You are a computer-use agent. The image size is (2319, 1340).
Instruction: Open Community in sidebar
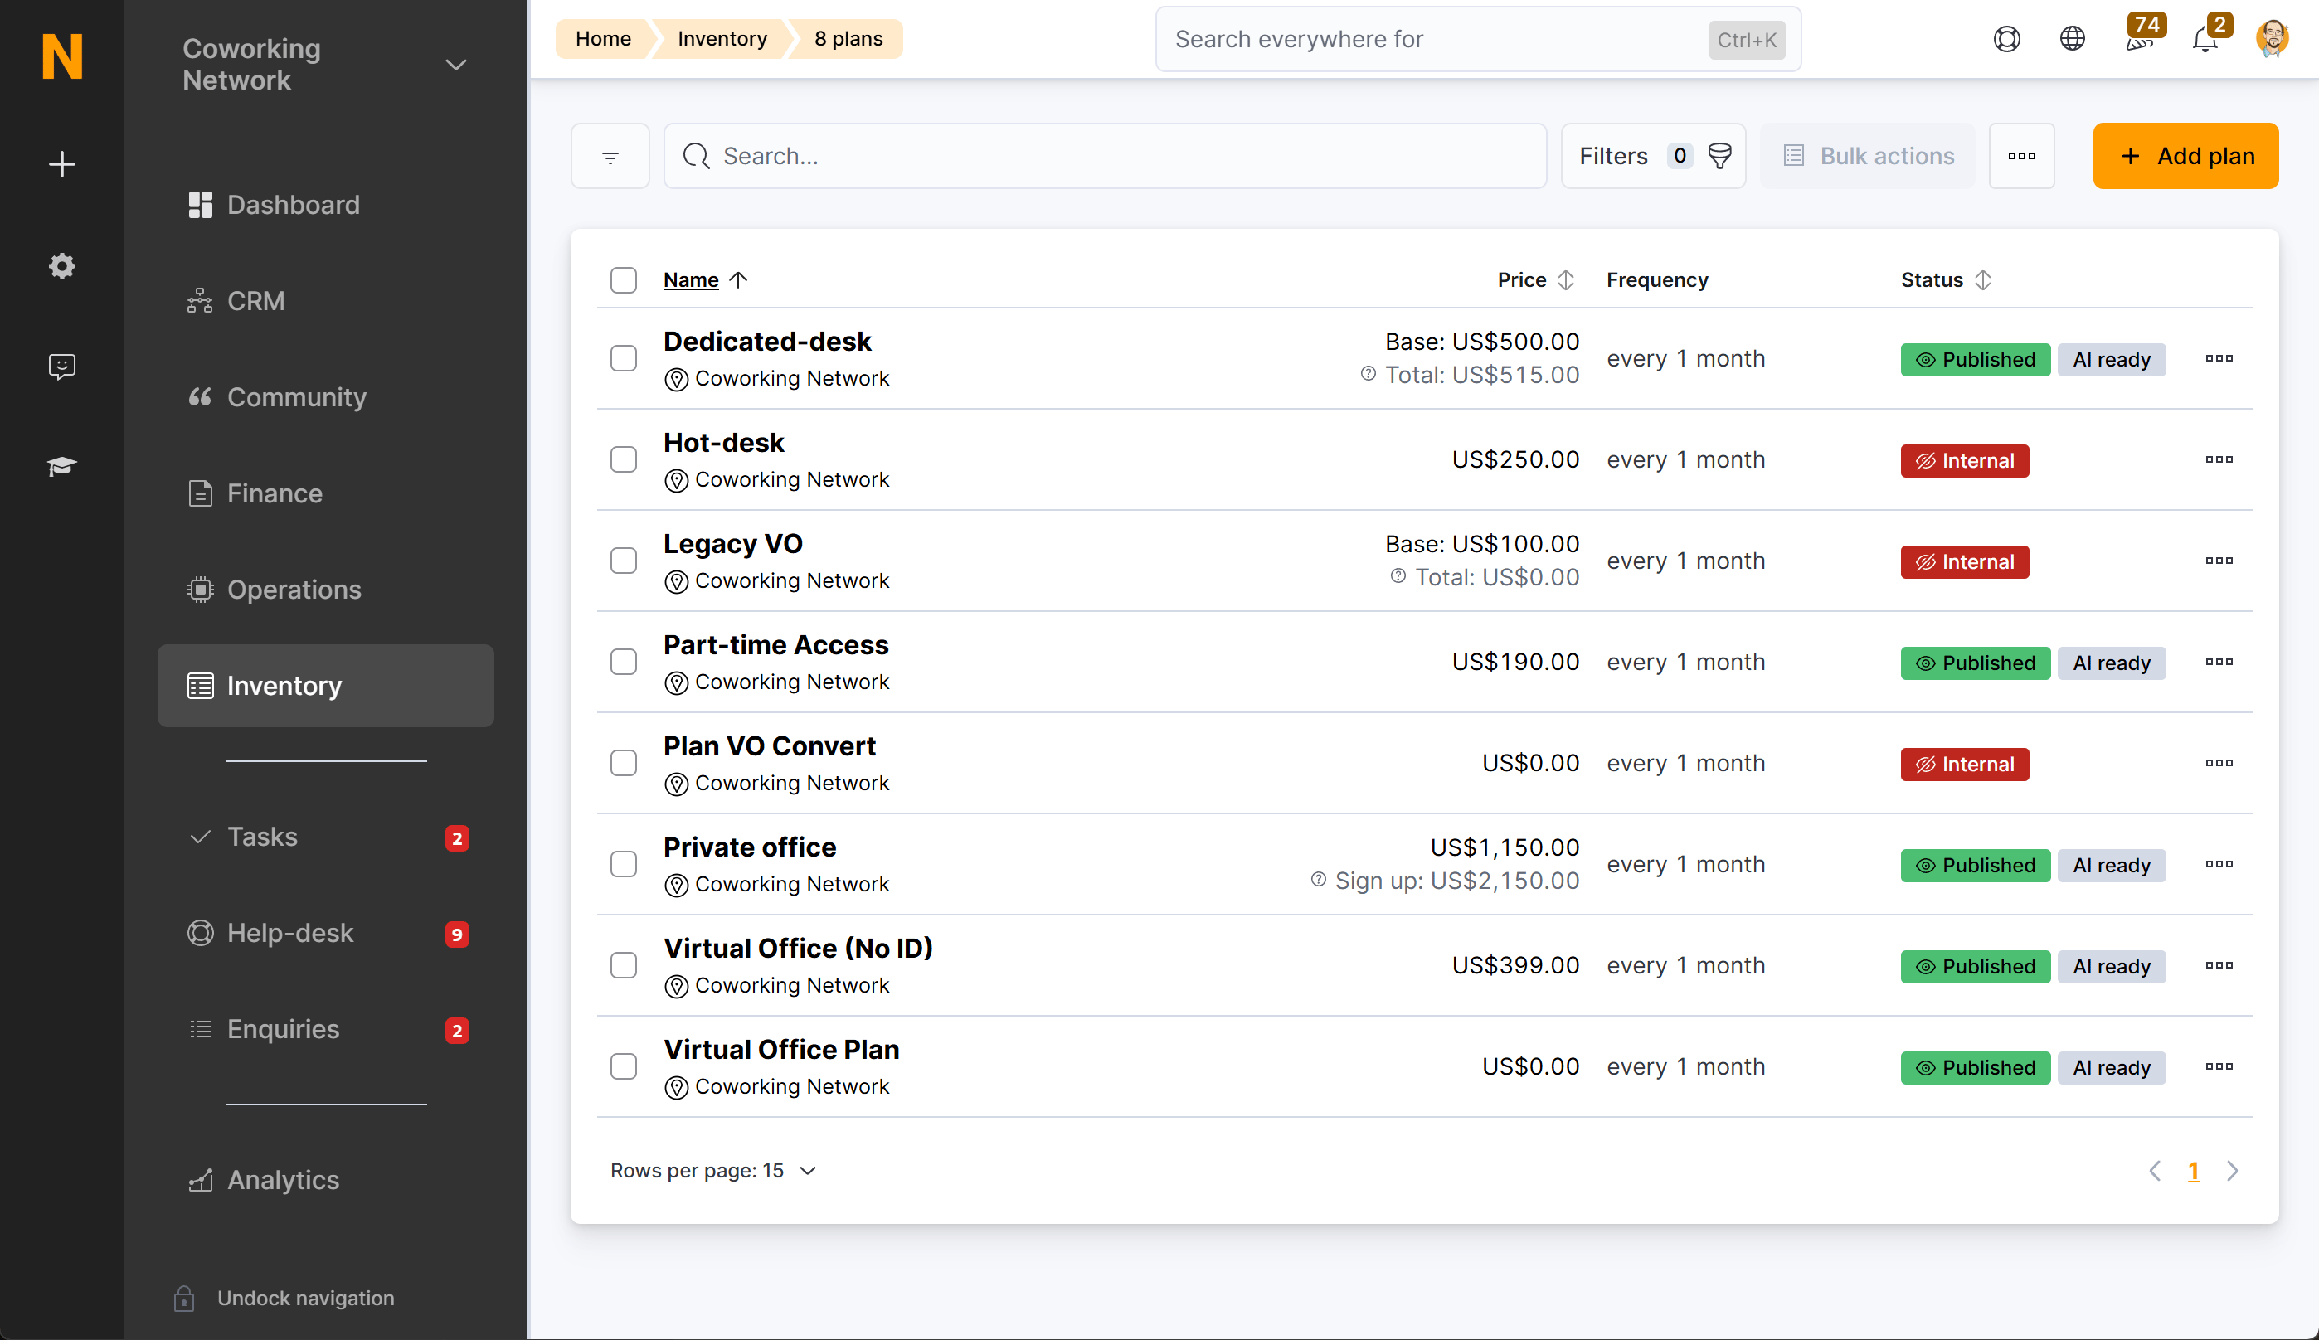[325, 396]
